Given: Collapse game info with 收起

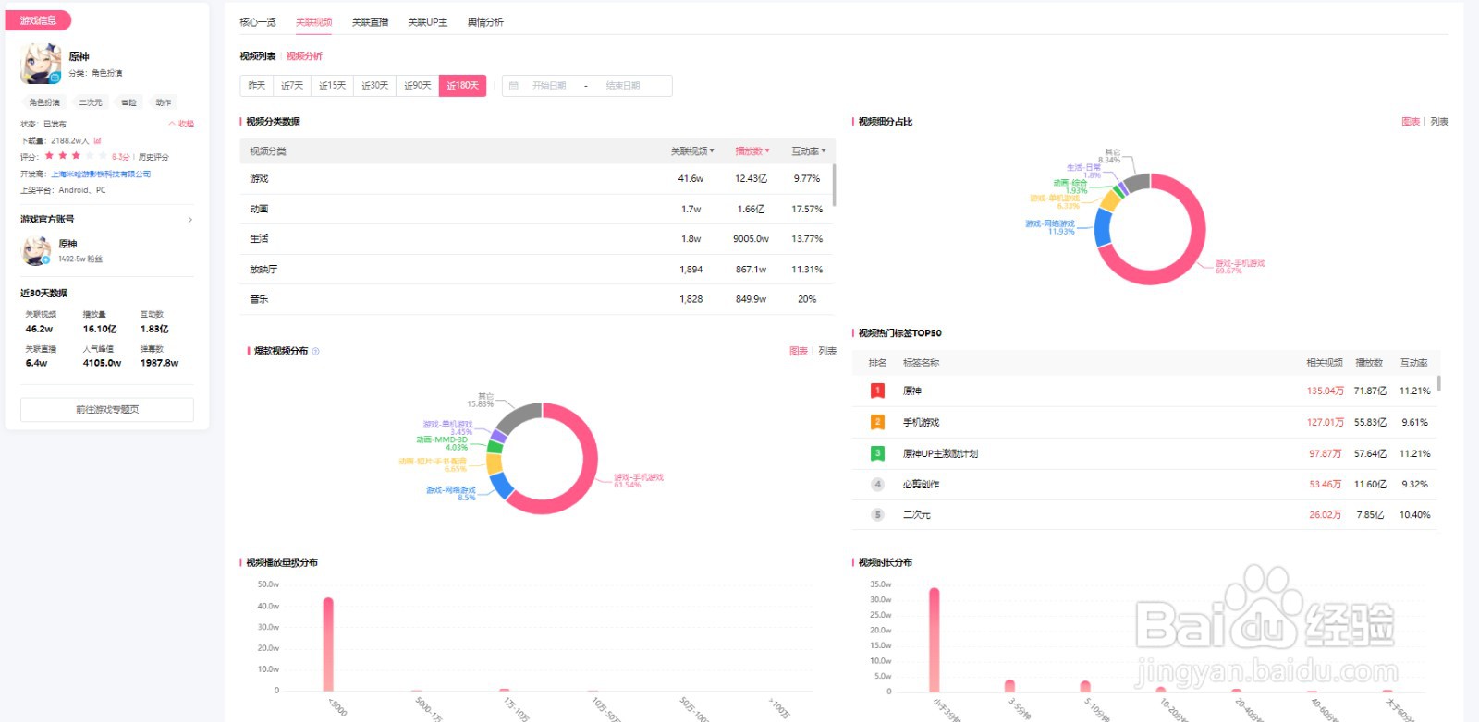Looking at the screenshot, I should [181, 124].
